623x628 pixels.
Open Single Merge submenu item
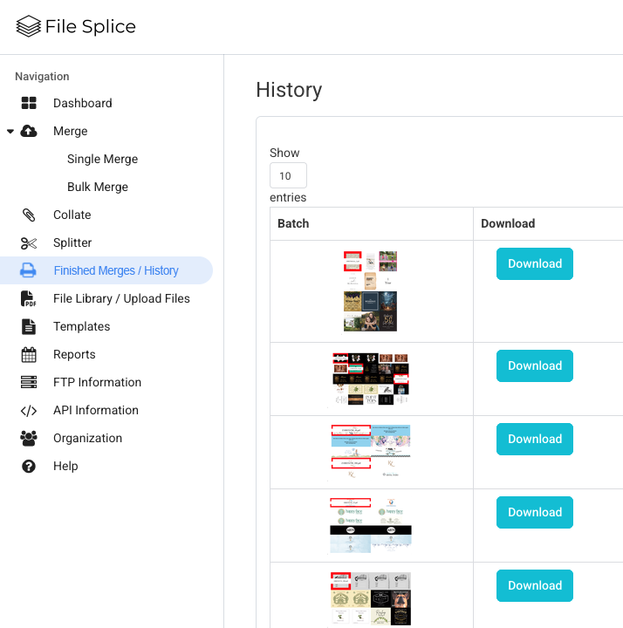point(102,159)
